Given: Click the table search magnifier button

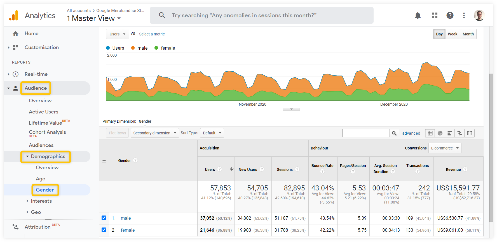Looking at the screenshot, I should click(394, 133).
